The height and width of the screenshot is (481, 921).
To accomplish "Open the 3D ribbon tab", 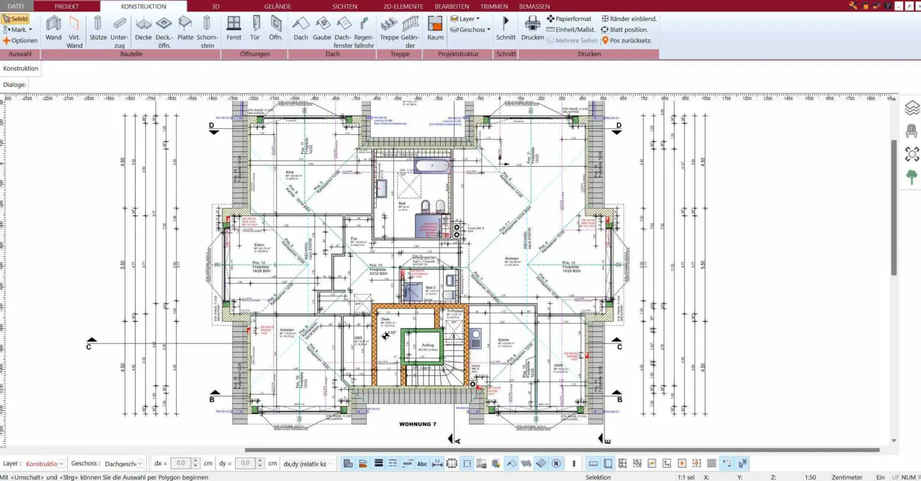I will coord(215,6).
